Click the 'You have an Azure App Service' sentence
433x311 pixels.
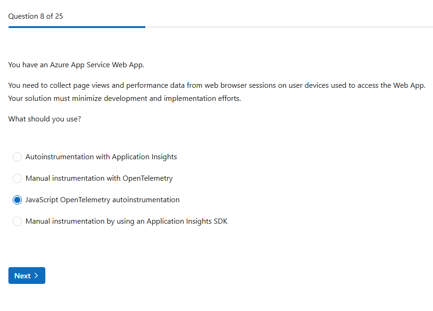[x=76, y=65]
